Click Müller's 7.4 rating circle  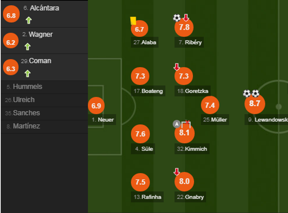(210, 105)
